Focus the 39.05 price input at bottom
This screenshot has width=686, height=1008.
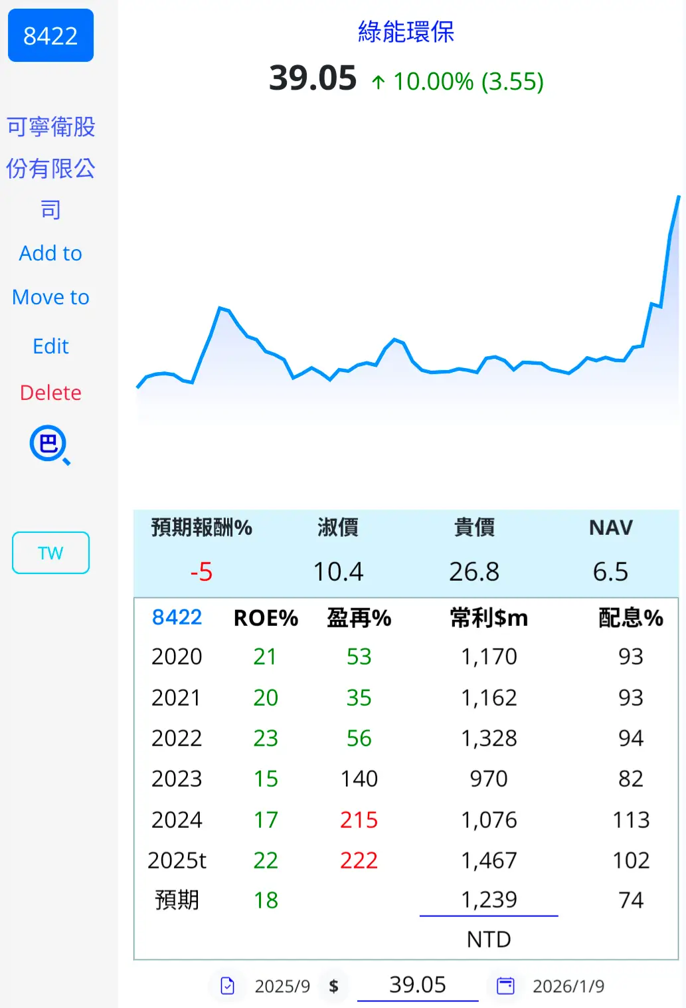(x=417, y=985)
